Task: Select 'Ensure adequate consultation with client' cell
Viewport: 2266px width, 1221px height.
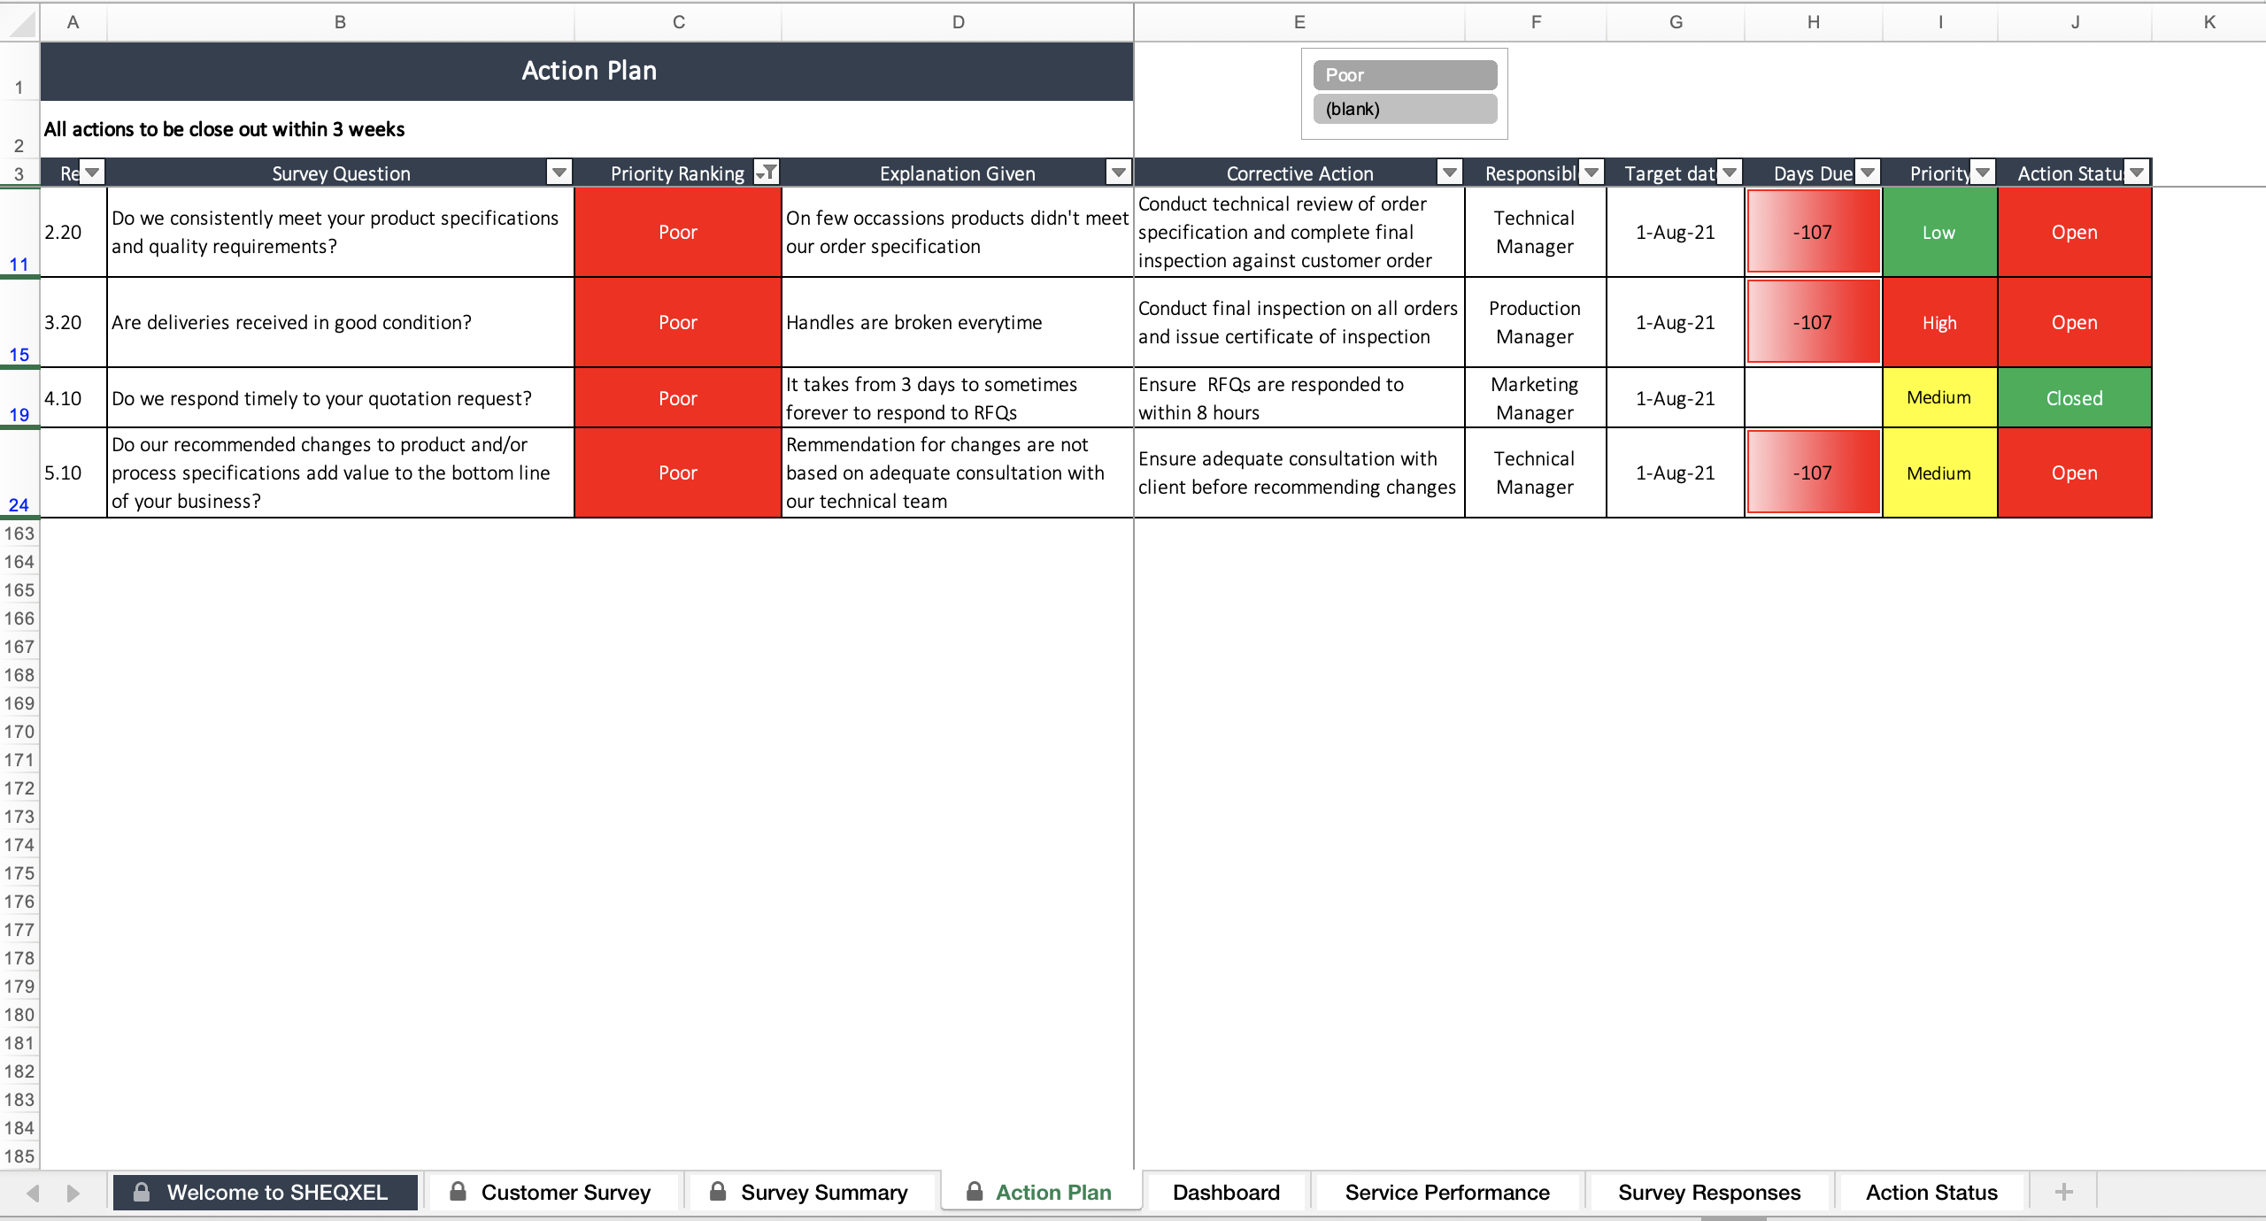Action: (x=1299, y=473)
